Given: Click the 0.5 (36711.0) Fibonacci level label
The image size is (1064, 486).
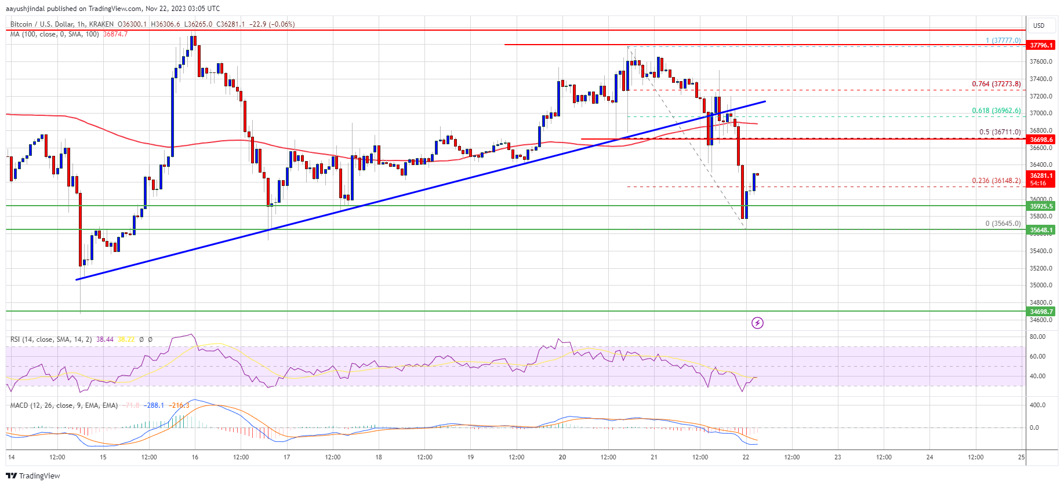Looking at the screenshot, I should 1000,132.
